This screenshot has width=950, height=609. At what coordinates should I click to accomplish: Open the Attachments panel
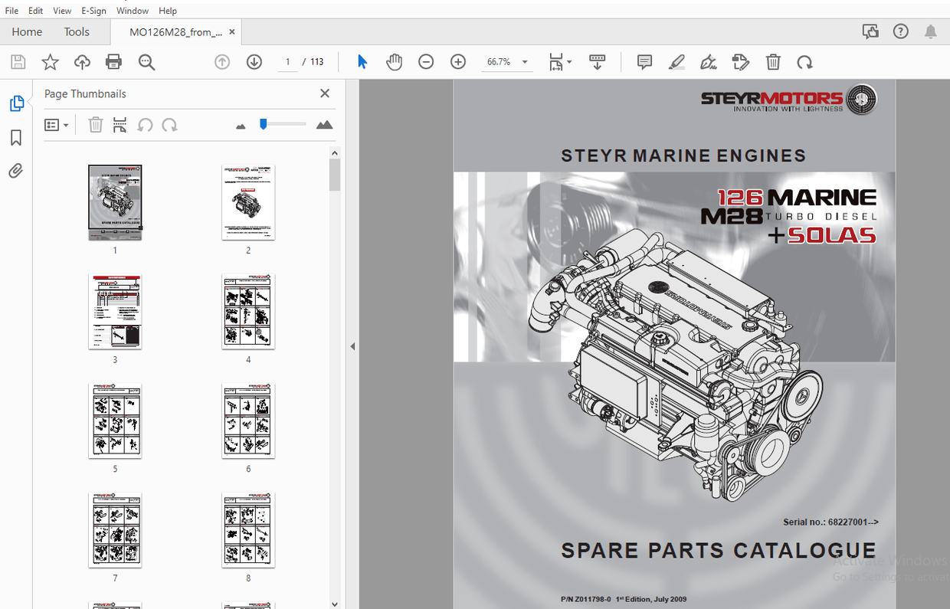coord(16,170)
